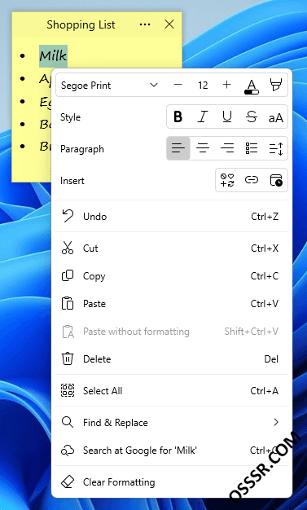Toggle the bullet list format
Image resolution: width=307 pixels, height=510 pixels.
[252, 148]
